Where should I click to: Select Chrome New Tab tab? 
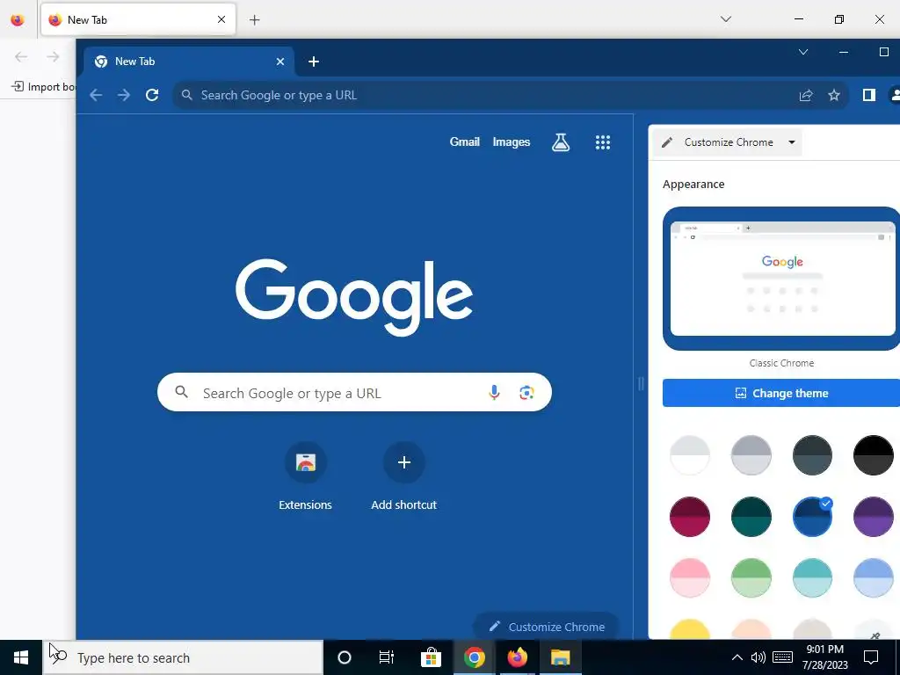(190, 62)
